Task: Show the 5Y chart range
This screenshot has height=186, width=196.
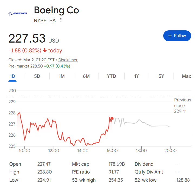Action: [x=161, y=76]
